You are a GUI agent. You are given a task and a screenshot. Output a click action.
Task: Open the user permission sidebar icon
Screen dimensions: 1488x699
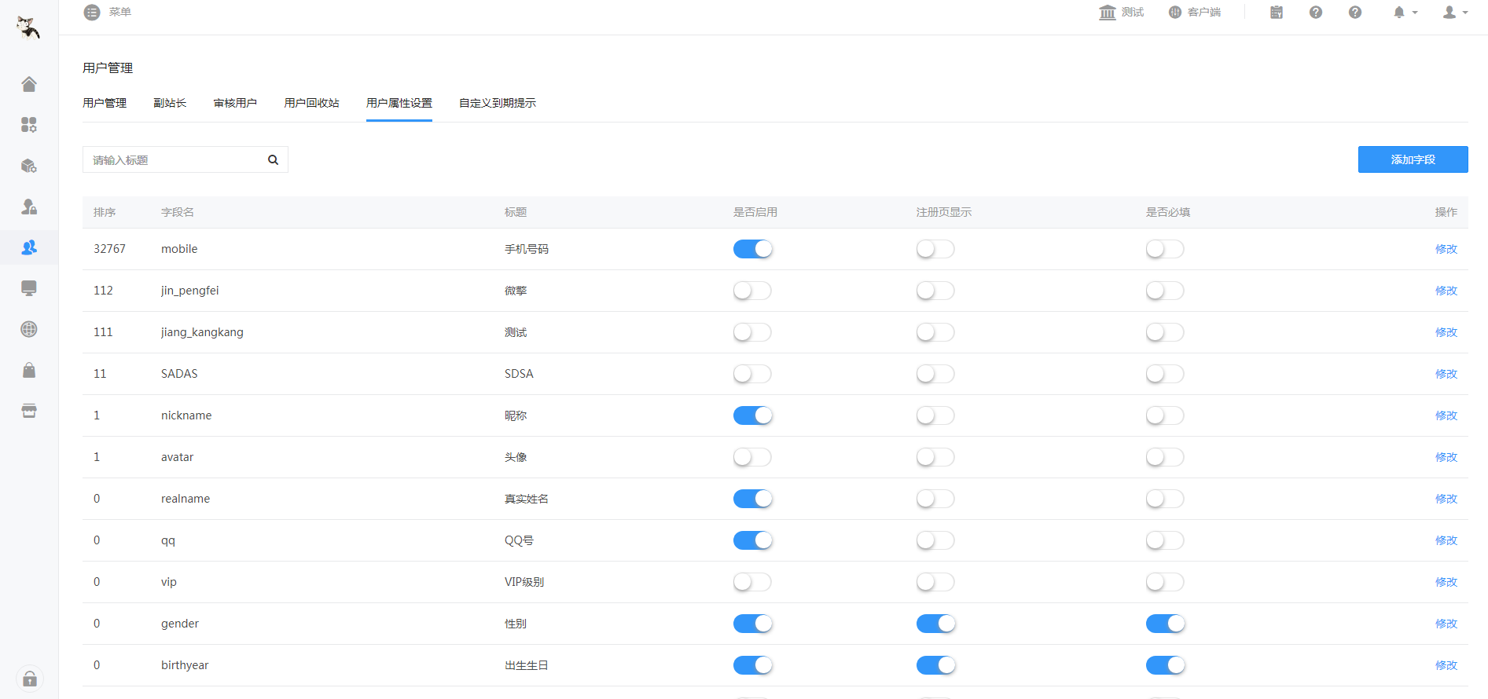[29, 207]
